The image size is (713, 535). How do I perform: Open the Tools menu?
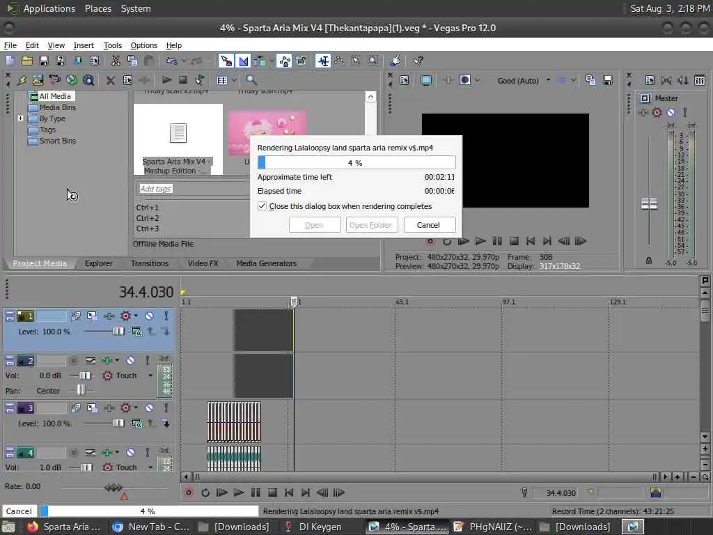[112, 45]
